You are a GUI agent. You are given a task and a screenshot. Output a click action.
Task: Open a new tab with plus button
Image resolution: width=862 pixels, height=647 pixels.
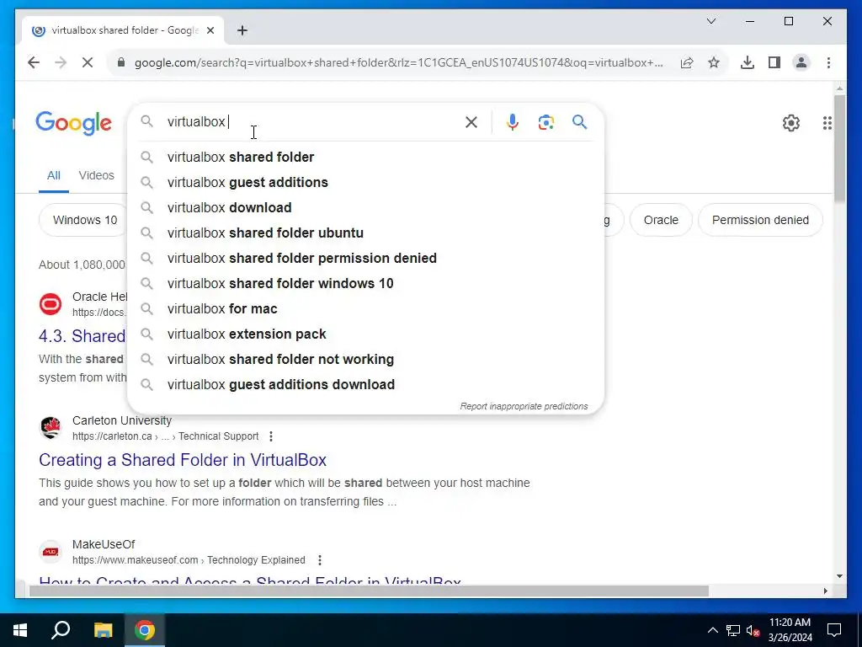point(242,30)
